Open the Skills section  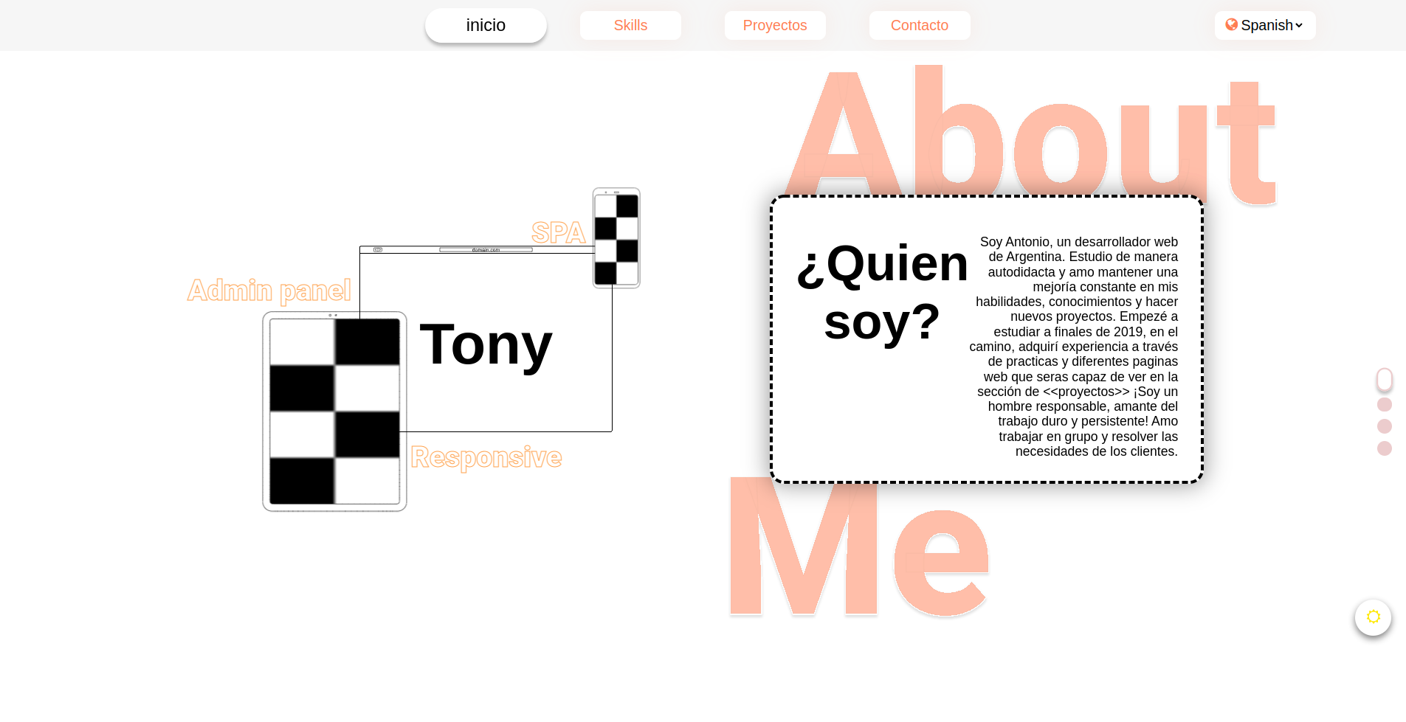630,25
